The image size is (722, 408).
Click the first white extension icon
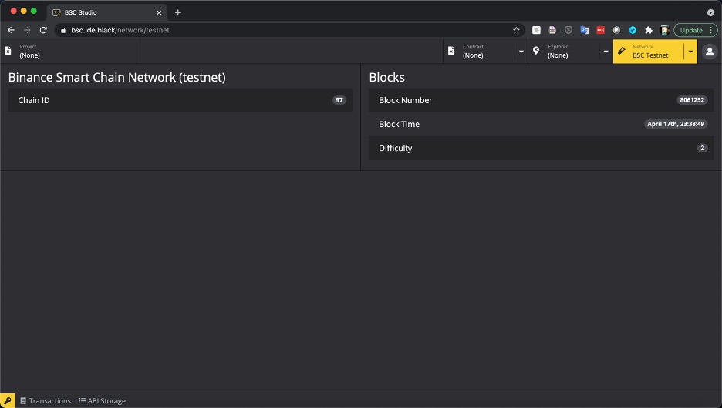point(536,30)
